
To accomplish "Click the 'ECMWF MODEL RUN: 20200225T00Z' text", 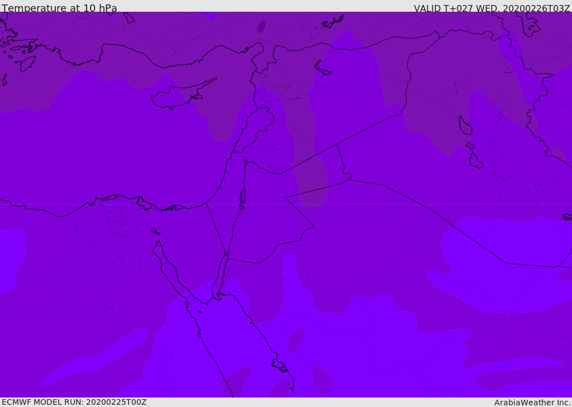I will (x=74, y=403).
